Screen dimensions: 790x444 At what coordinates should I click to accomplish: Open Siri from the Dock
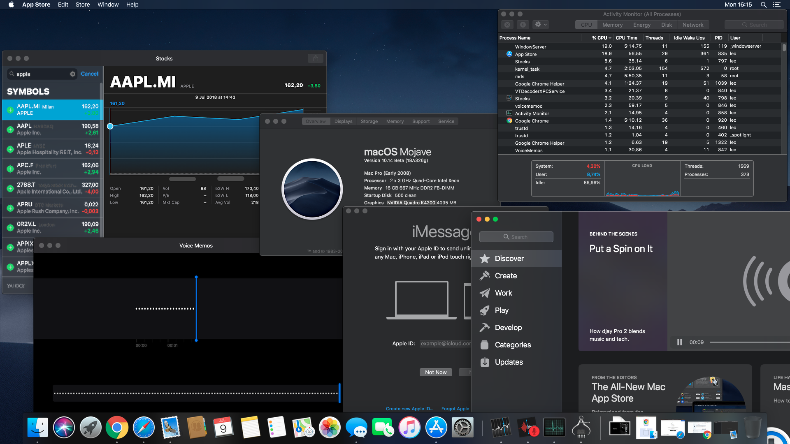64,428
